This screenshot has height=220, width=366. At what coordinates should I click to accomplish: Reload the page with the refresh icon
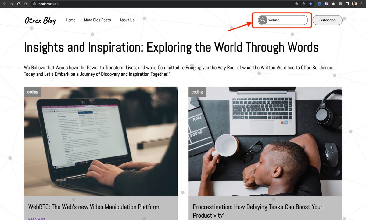pos(19,4)
